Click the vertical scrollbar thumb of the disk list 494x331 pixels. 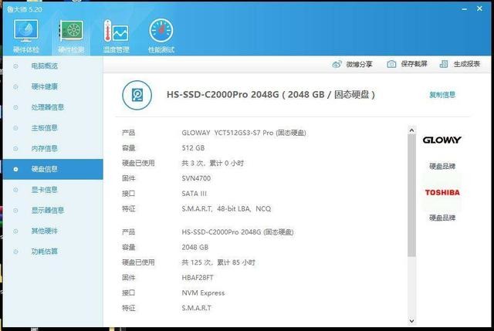point(411,195)
